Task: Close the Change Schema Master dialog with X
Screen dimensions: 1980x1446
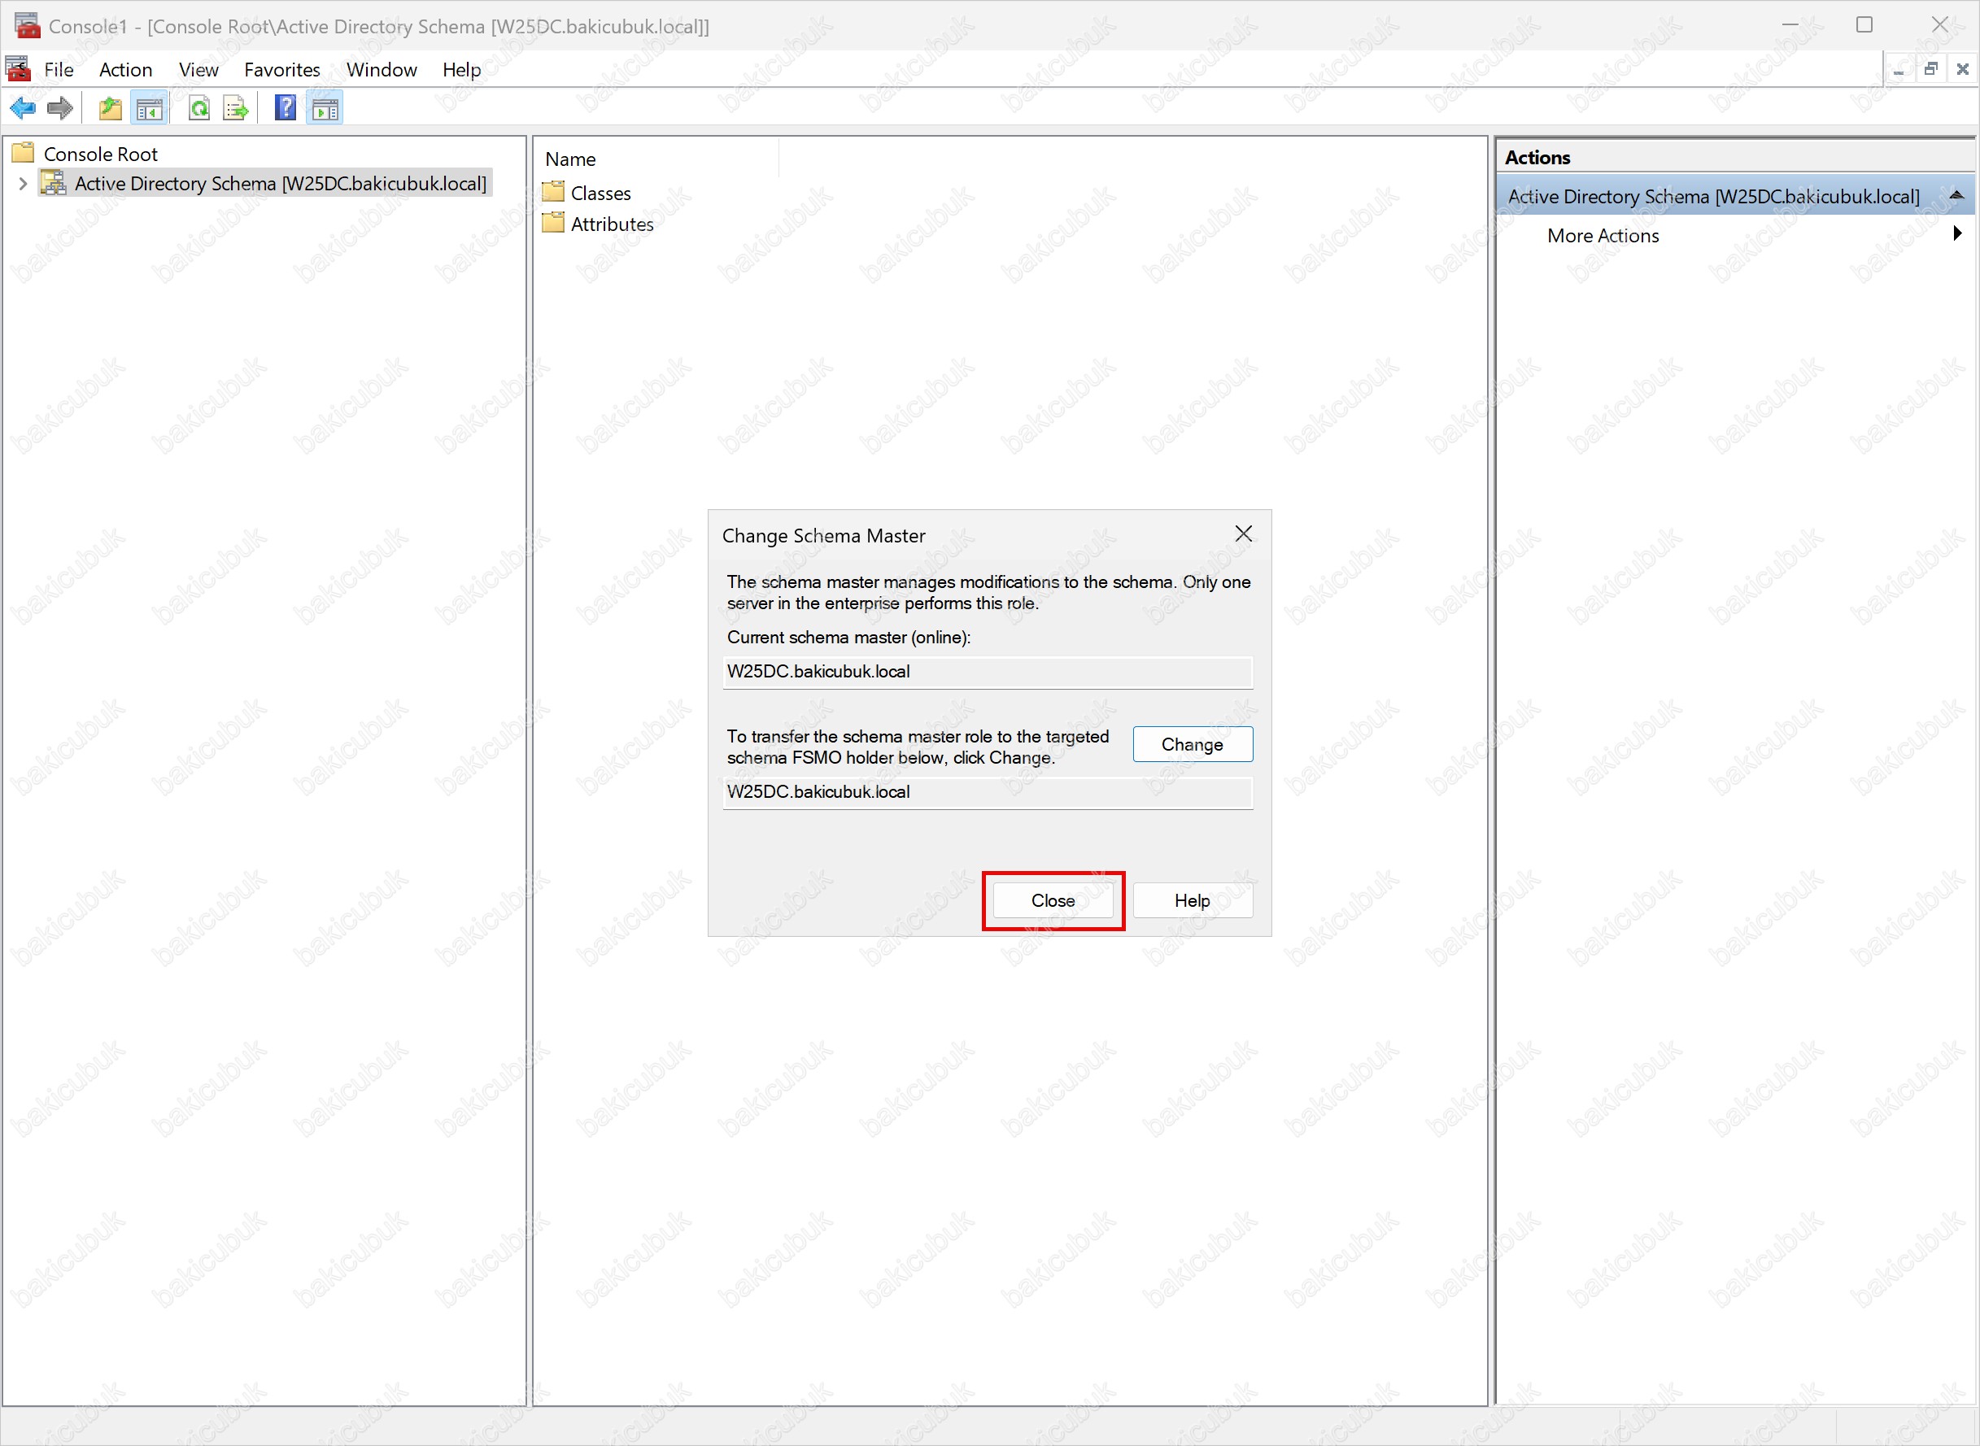Action: pos(1243,534)
